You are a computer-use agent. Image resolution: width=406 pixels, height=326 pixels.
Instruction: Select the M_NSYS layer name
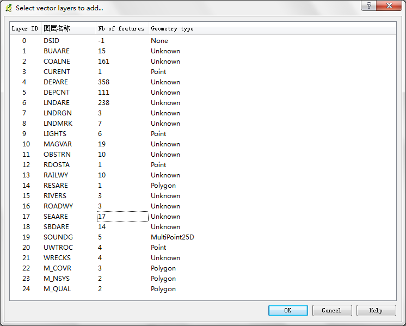57,279
